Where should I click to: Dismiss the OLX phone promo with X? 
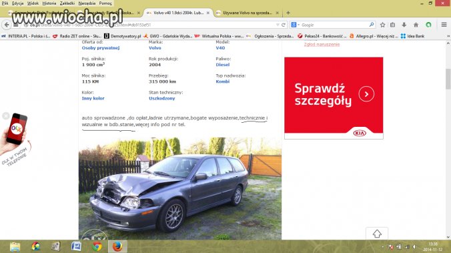pyautogui.click(x=6, y=115)
